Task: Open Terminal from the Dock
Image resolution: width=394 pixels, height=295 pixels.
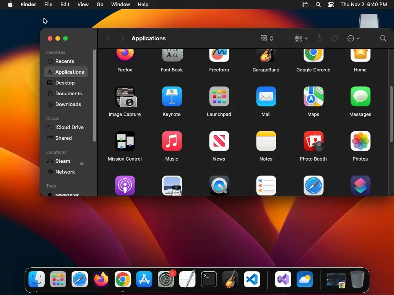Action: click(x=209, y=279)
